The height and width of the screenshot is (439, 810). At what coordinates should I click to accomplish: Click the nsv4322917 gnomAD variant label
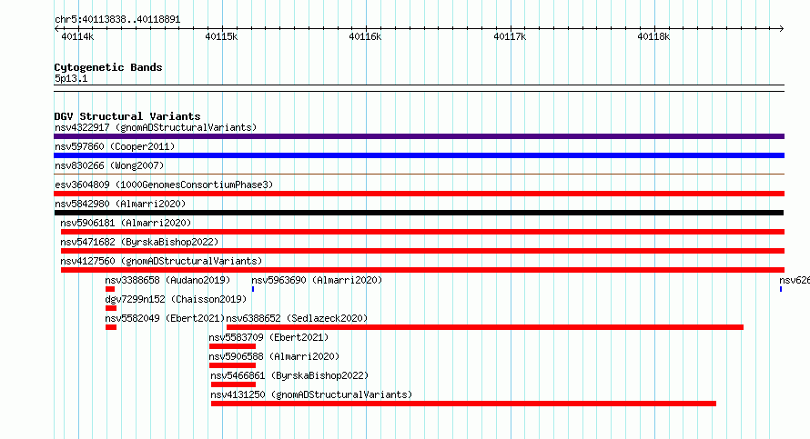[x=156, y=127]
